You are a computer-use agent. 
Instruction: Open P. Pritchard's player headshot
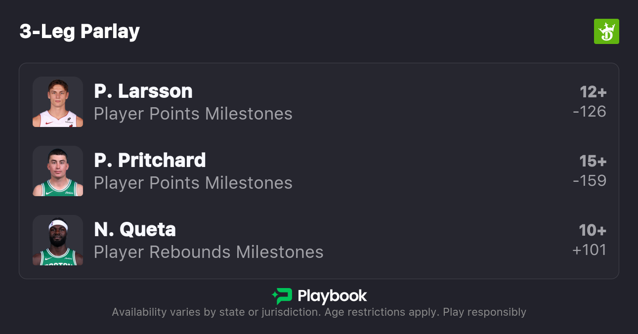pos(58,171)
